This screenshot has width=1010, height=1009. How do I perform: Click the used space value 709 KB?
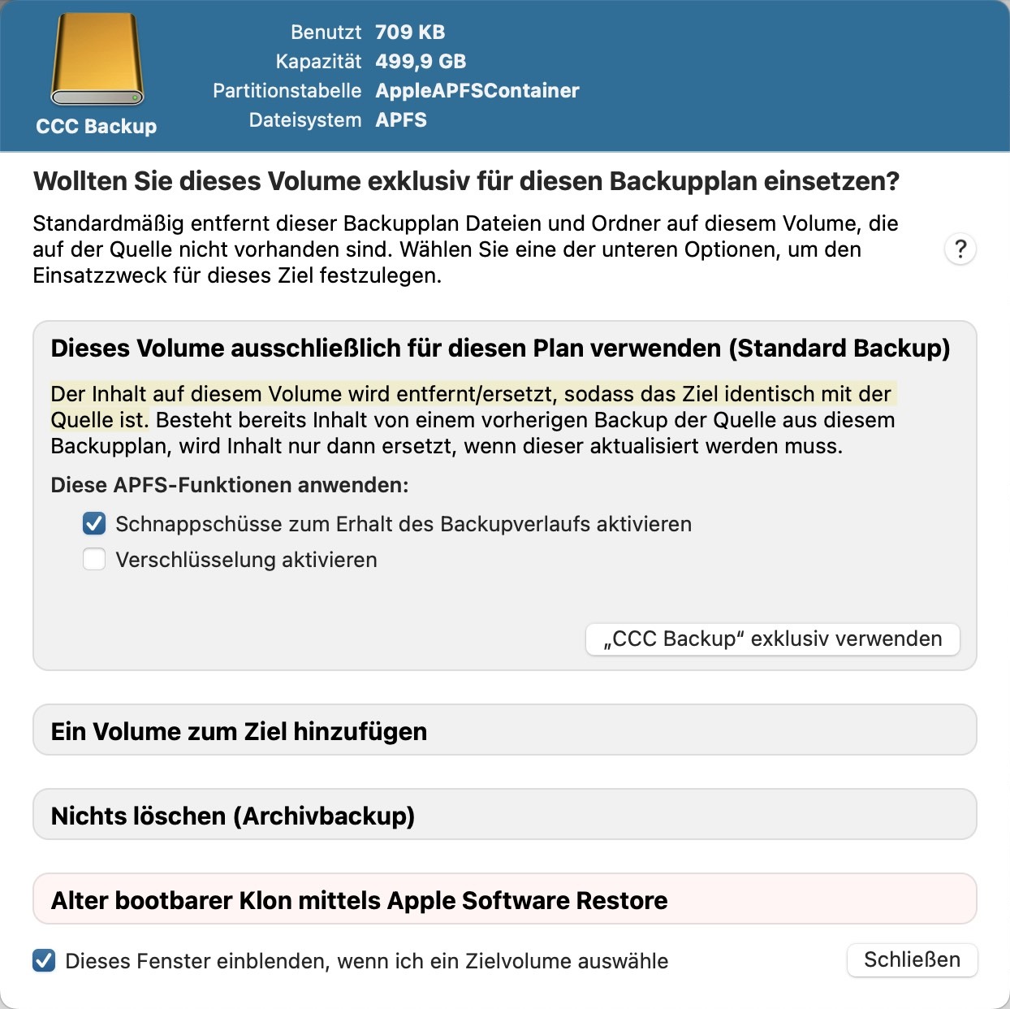pyautogui.click(x=410, y=32)
